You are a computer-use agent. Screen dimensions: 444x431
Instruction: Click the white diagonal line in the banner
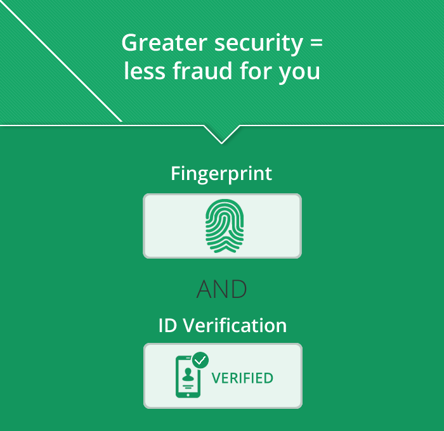point(61,61)
